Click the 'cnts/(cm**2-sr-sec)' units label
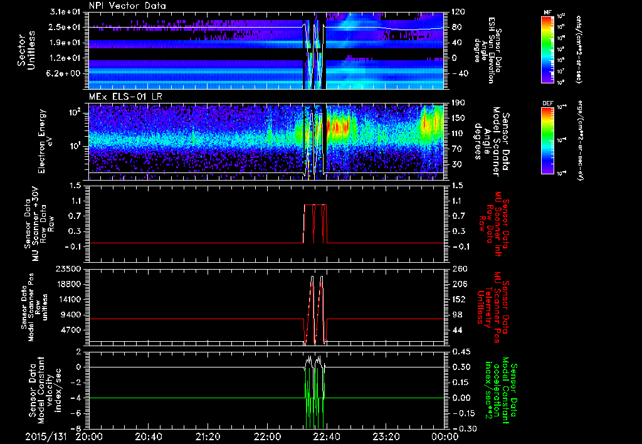Screen dimensions: 642x444 [579, 49]
